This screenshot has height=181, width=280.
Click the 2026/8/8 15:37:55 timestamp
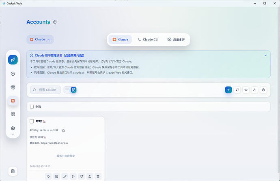click(x=40, y=166)
